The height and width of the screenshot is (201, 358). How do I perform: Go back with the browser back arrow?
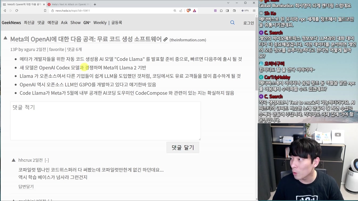5,11
